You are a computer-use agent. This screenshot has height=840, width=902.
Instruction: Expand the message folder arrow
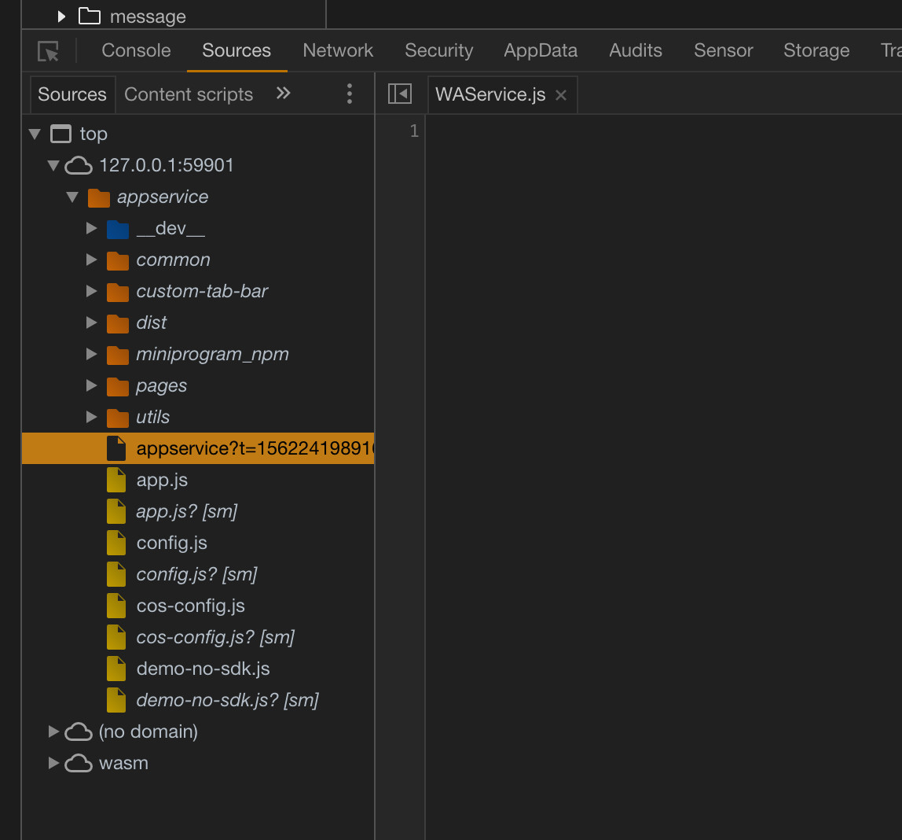click(x=61, y=17)
